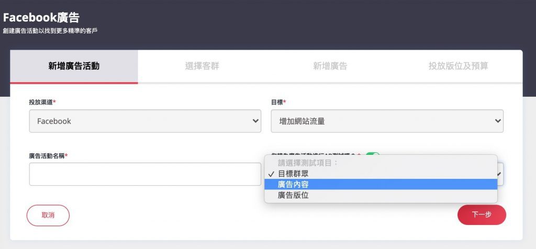This screenshot has width=536, height=249.
Task: Click the 取消 button
Action: click(48, 215)
